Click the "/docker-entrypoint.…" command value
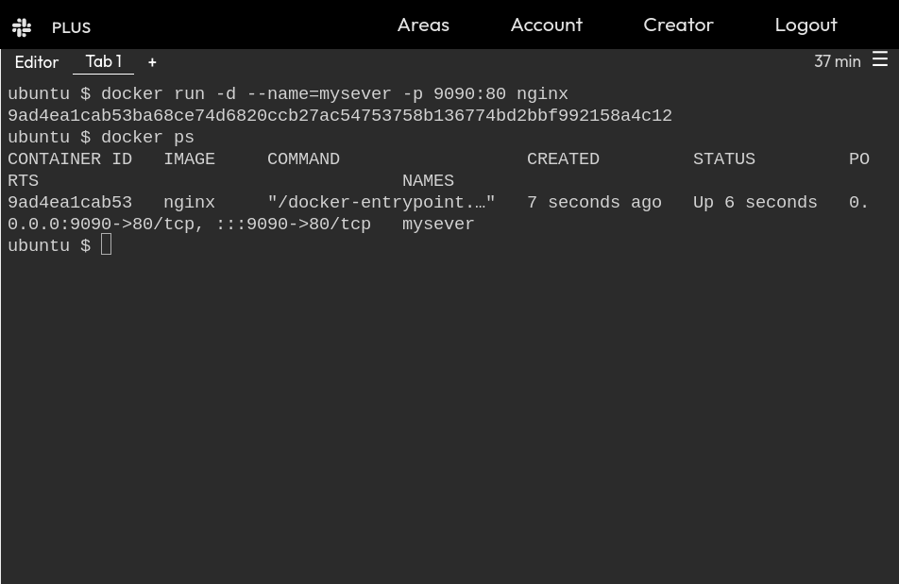The width and height of the screenshot is (899, 584). (382, 203)
